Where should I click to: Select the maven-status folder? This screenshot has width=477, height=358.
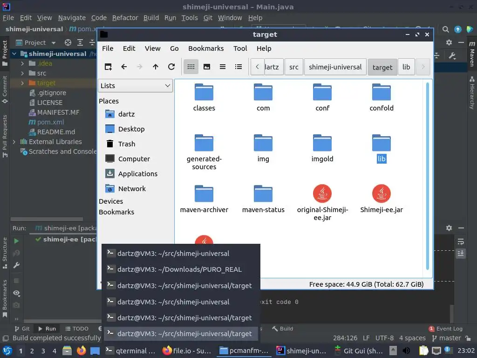click(263, 200)
